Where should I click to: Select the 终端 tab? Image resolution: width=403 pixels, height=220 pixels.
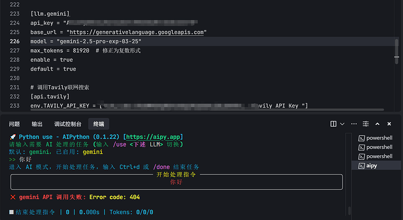point(99,124)
